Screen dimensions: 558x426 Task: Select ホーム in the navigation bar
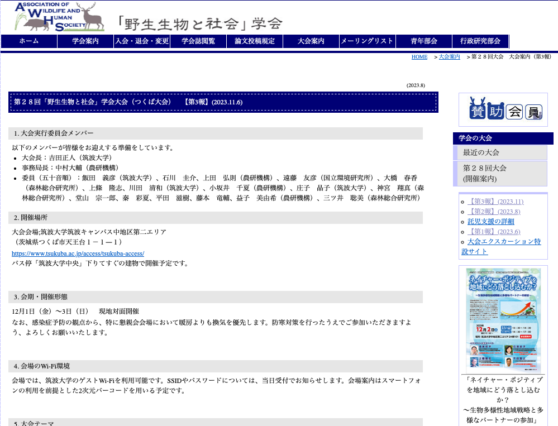pos(28,41)
